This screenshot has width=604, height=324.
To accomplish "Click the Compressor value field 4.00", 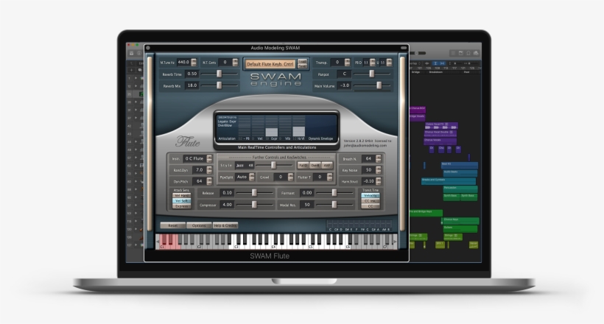I will pos(227,205).
